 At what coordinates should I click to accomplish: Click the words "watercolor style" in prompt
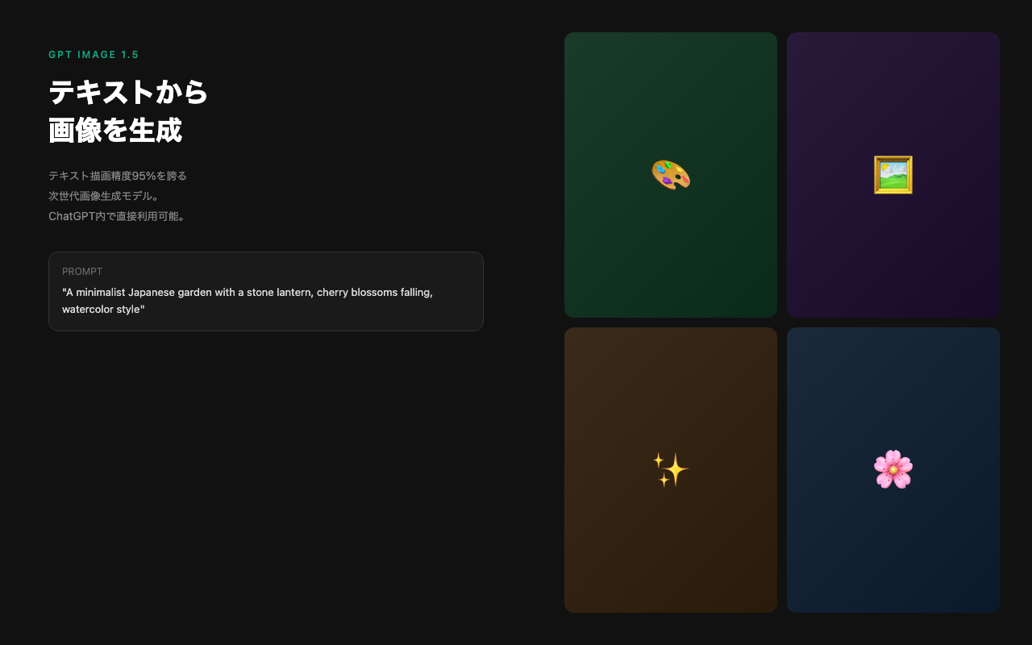pyautogui.click(x=102, y=310)
